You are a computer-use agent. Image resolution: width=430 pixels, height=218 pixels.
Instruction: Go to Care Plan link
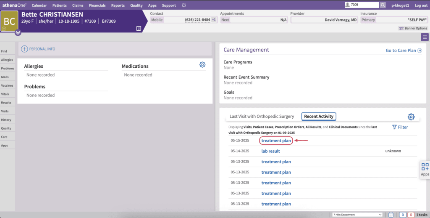point(404,51)
